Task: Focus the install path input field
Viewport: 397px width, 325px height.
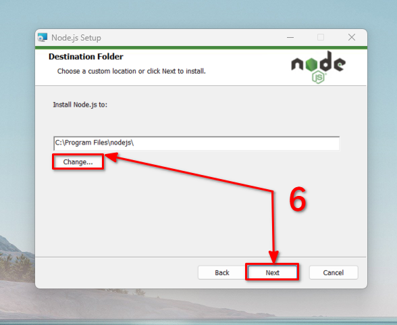Action: pyautogui.click(x=196, y=143)
